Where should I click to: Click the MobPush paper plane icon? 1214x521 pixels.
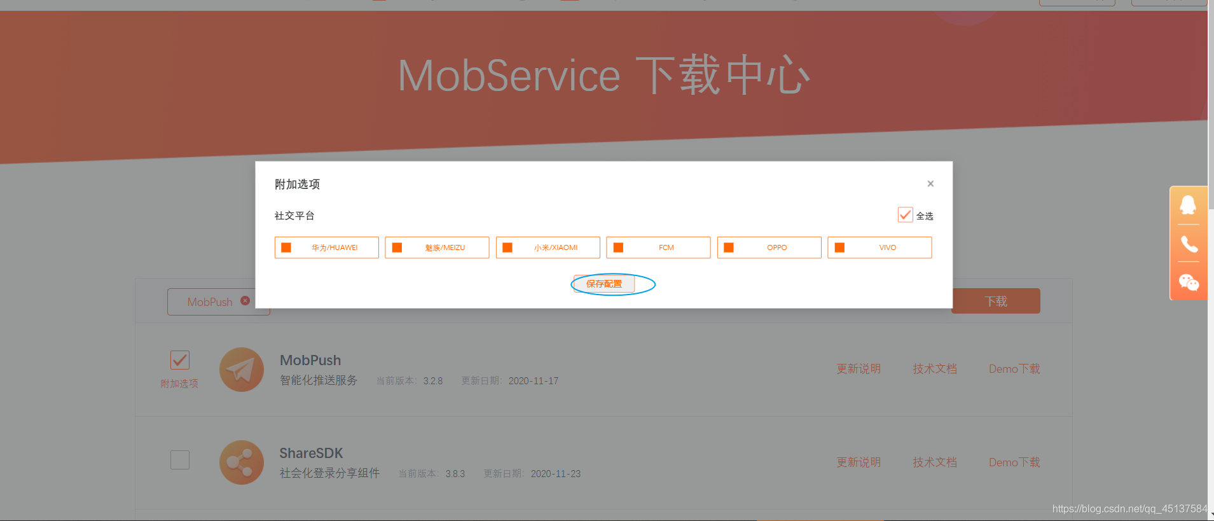point(242,370)
